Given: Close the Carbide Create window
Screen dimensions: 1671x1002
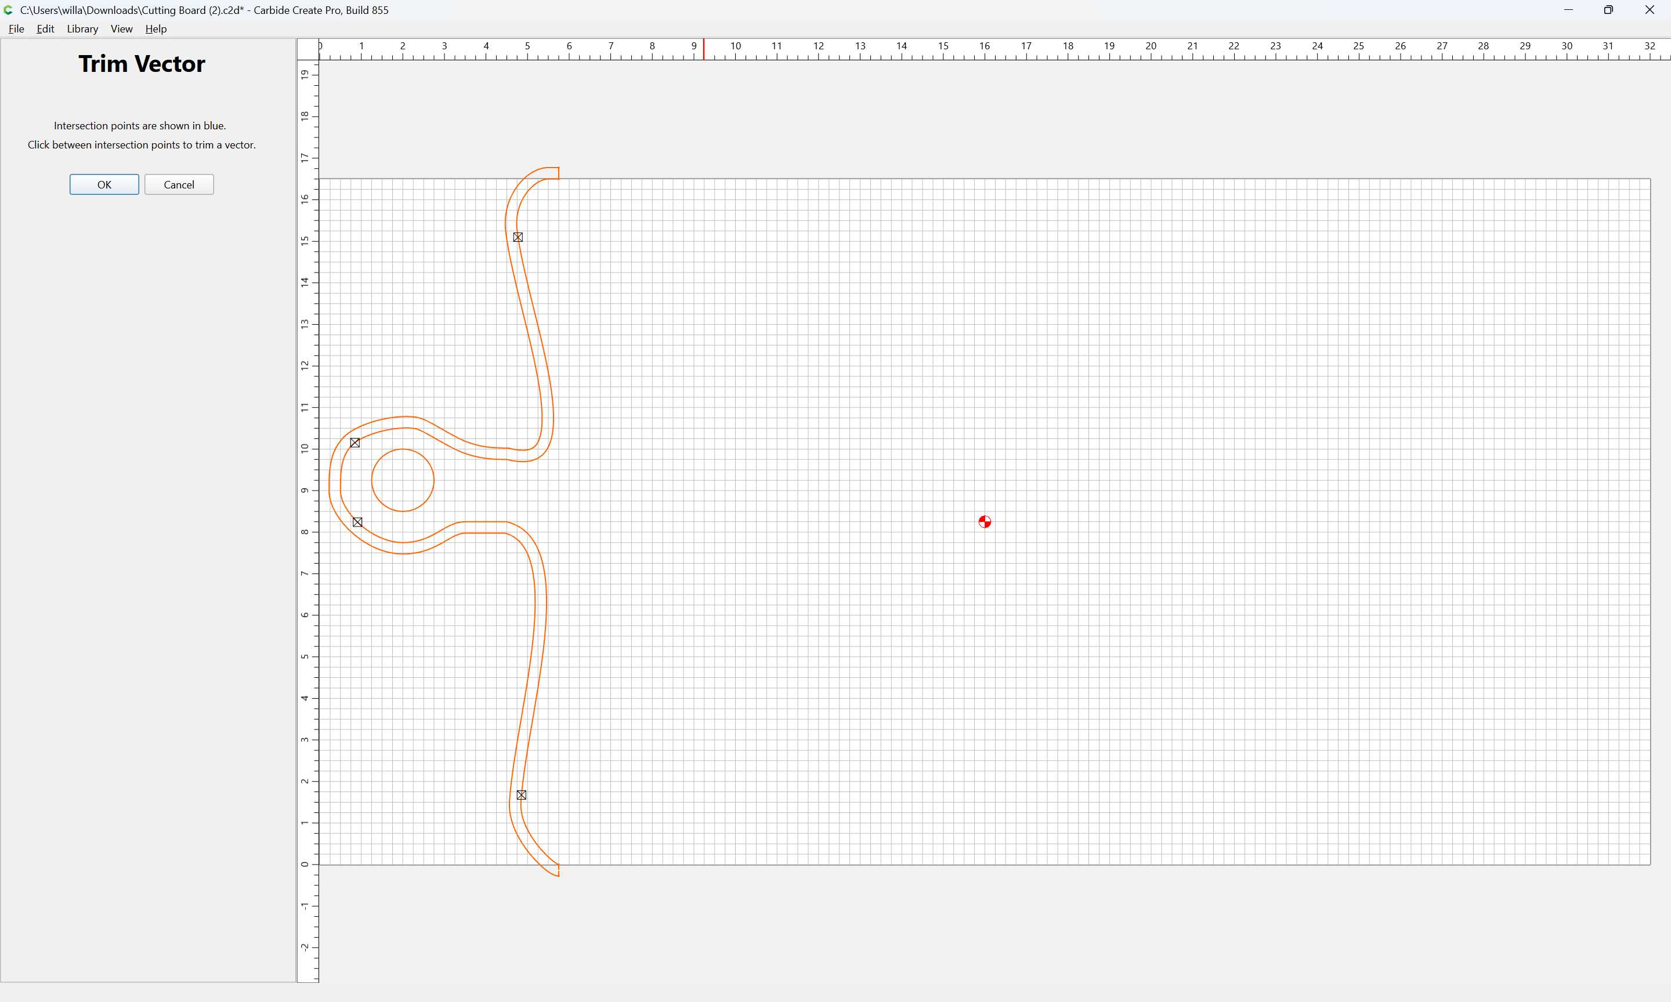Looking at the screenshot, I should click(x=1650, y=10).
